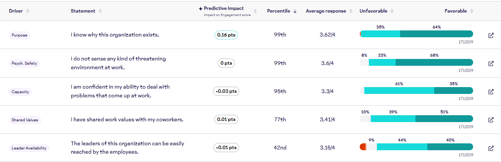Click the Leader Availability driver tag

click(x=29, y=148)
